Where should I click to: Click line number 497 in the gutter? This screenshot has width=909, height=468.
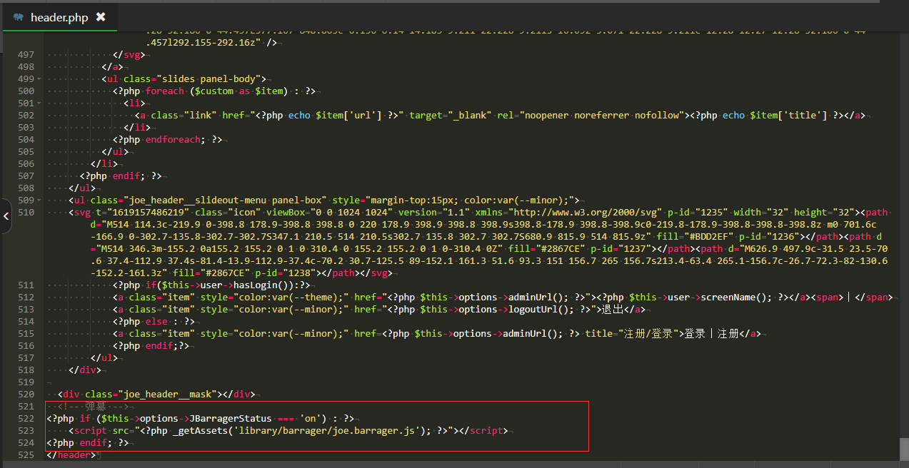26,54
